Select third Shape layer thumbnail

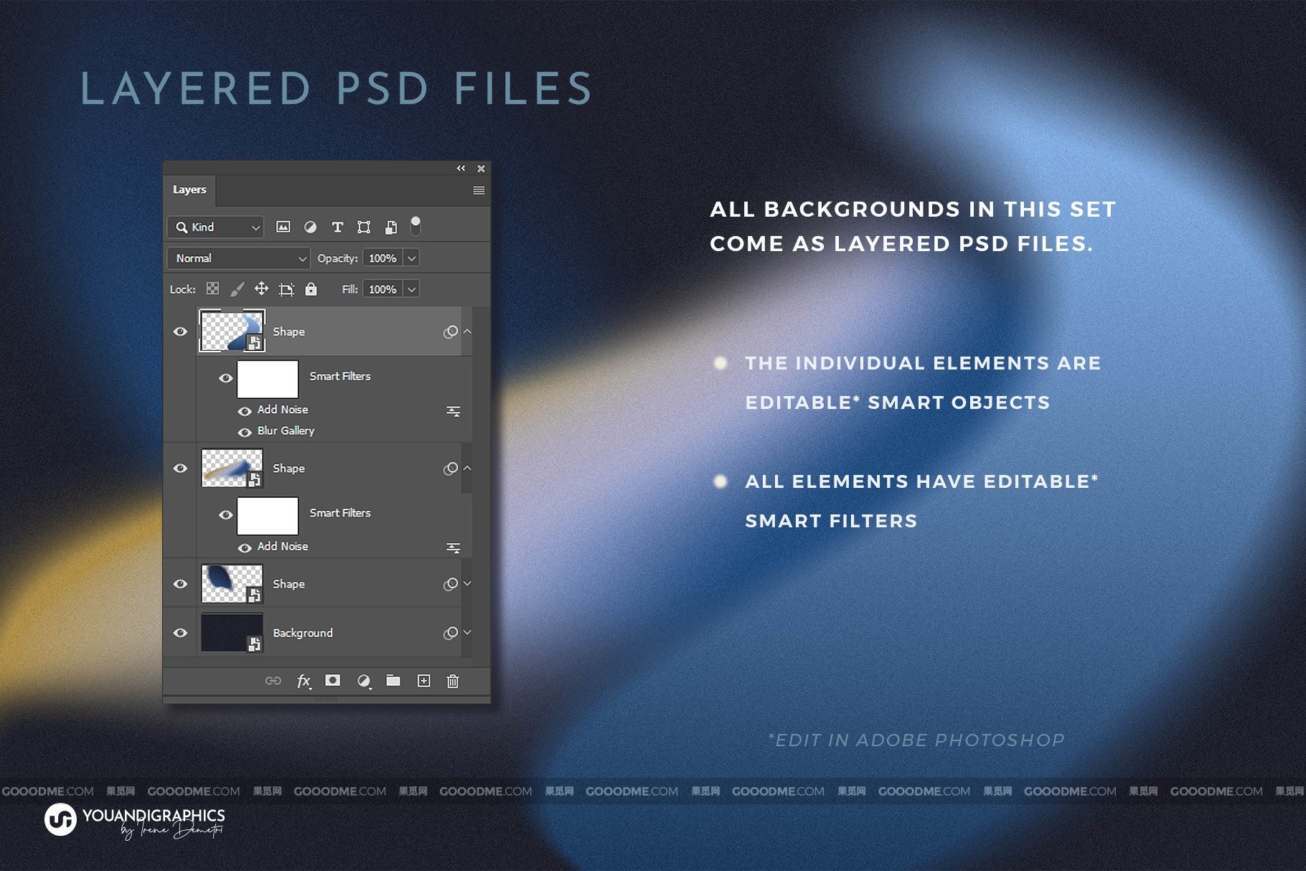click(232, 583)
